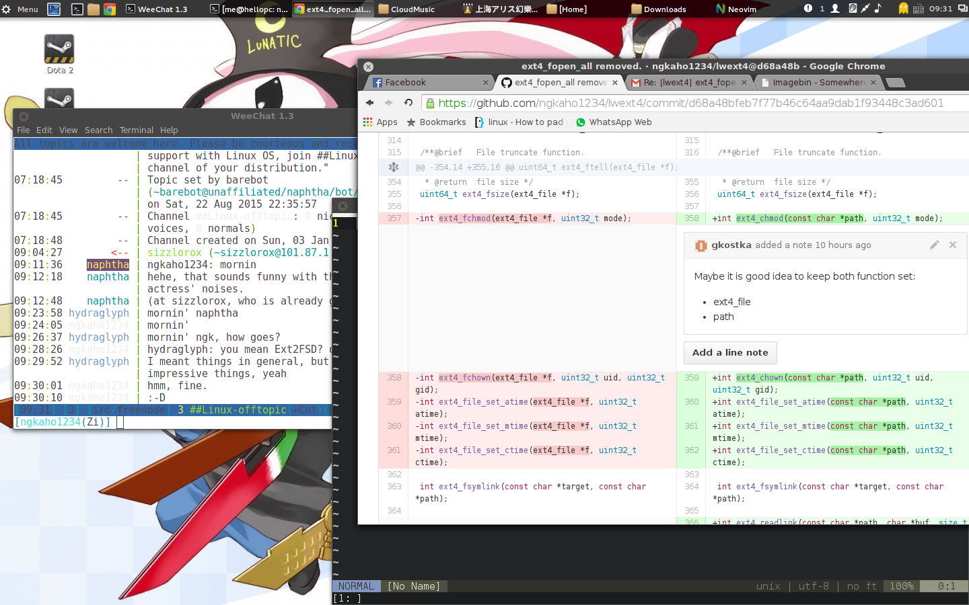Open a new Chrome tab
Screen dimensions: 969x605
(895, 83)
